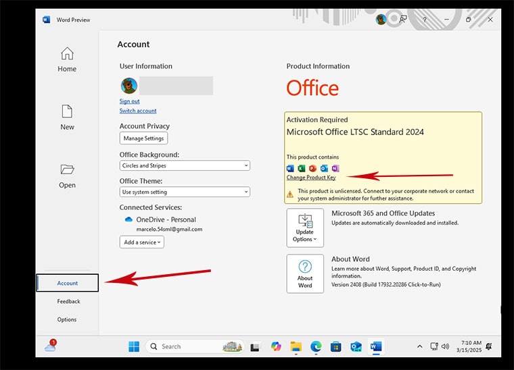Image resolution: width=514 pixels, height=370 pixels.
Task: Click the Help question mark in title bar
Action: point(424,20)
